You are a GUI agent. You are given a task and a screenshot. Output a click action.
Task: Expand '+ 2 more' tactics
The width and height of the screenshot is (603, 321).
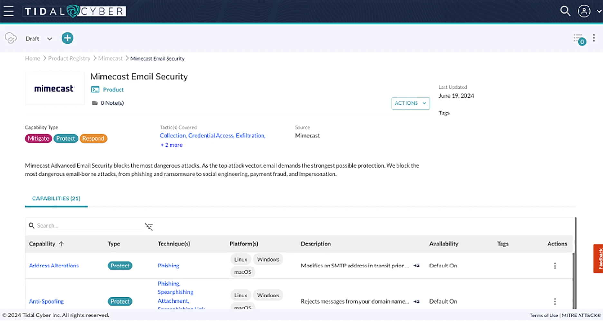click(172, 145)
